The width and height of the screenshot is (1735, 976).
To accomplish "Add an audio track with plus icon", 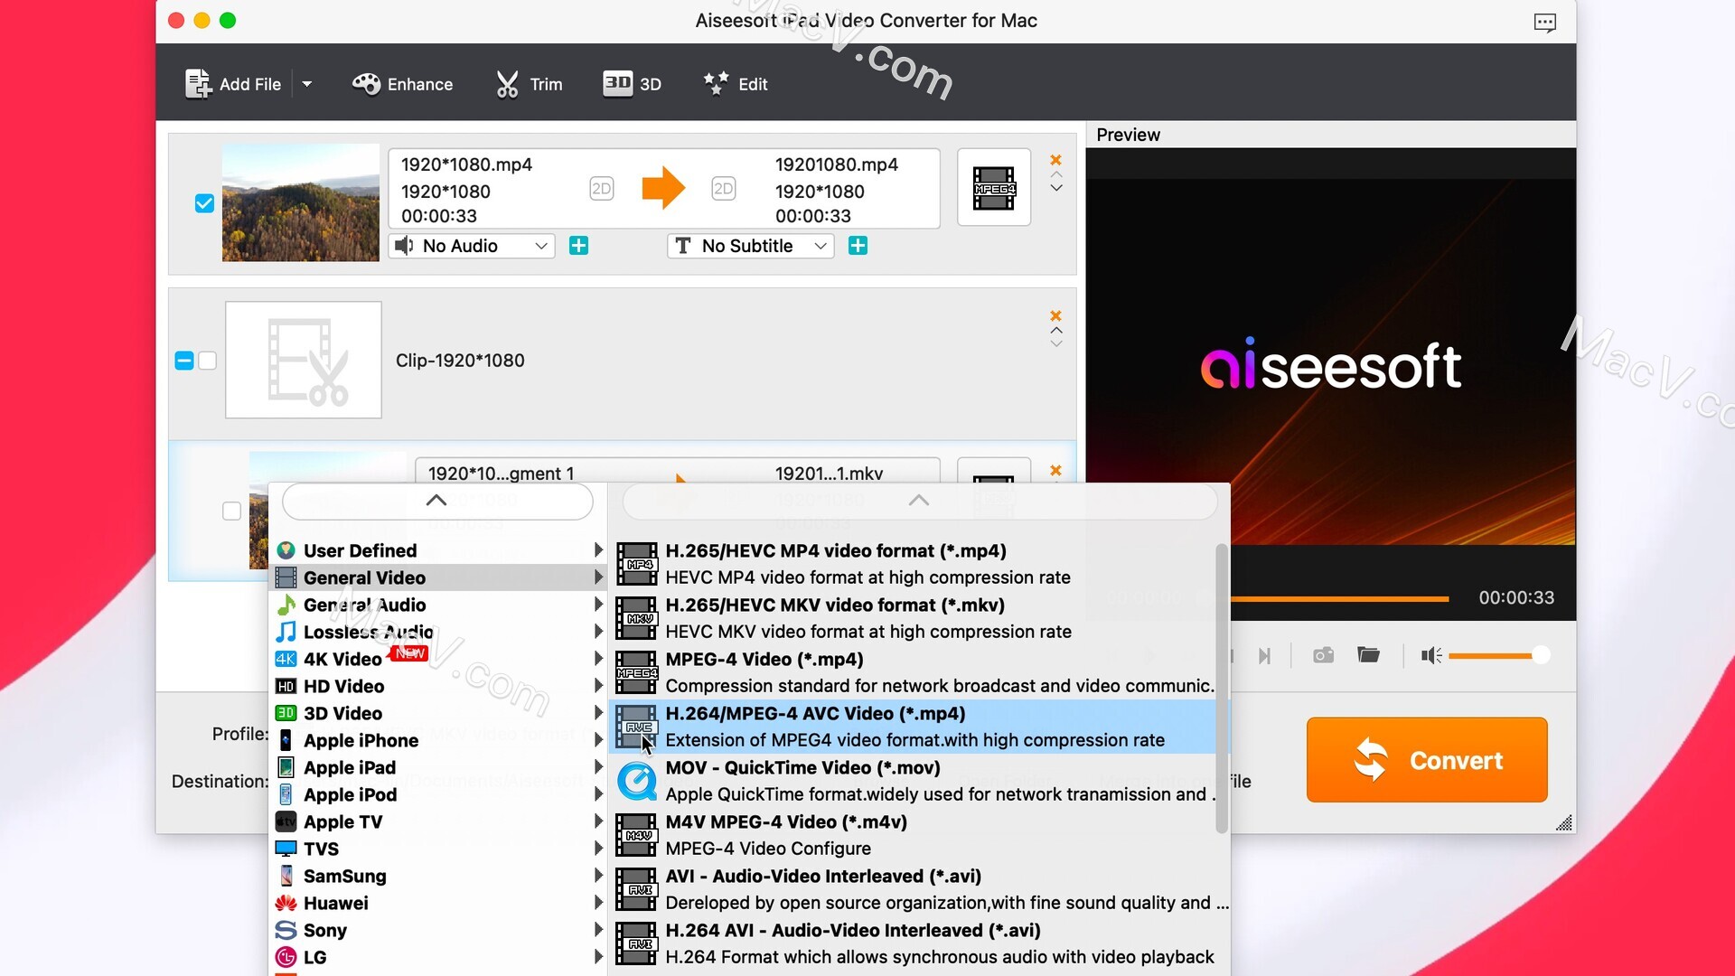I will (578, 246).
